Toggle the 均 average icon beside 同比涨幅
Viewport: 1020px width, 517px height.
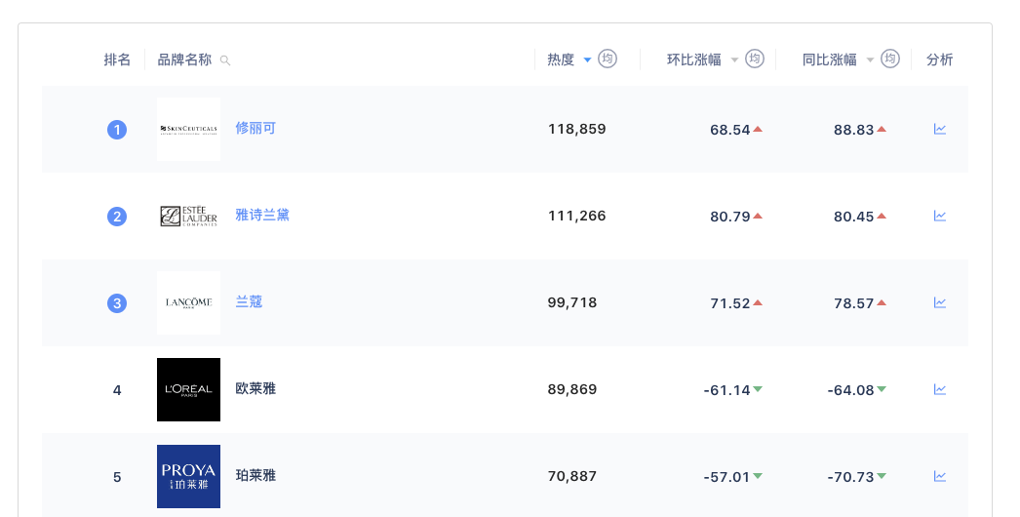click(889, 59)
